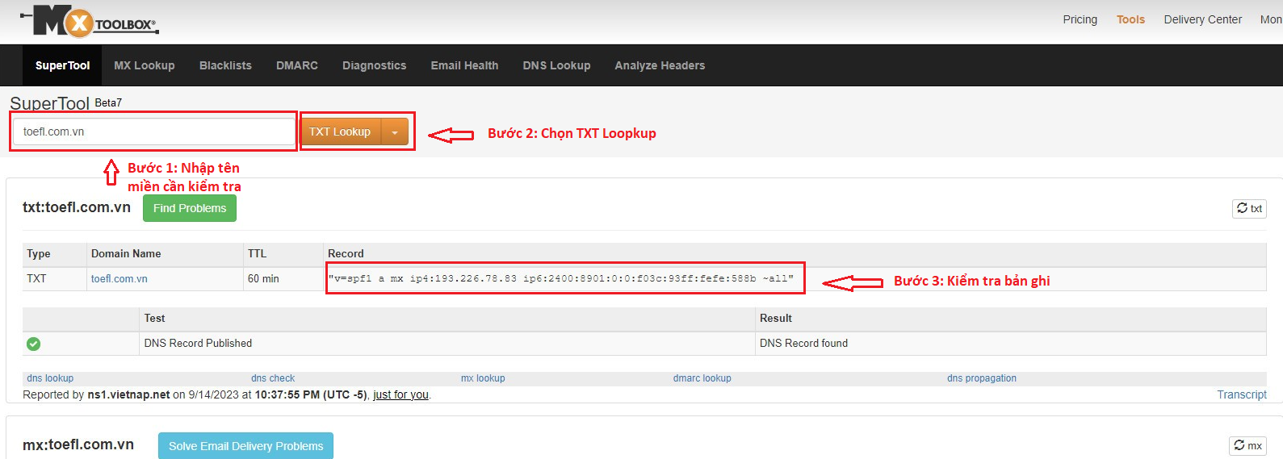Click Solve Email Delivery Problems button

coord(245,446)
